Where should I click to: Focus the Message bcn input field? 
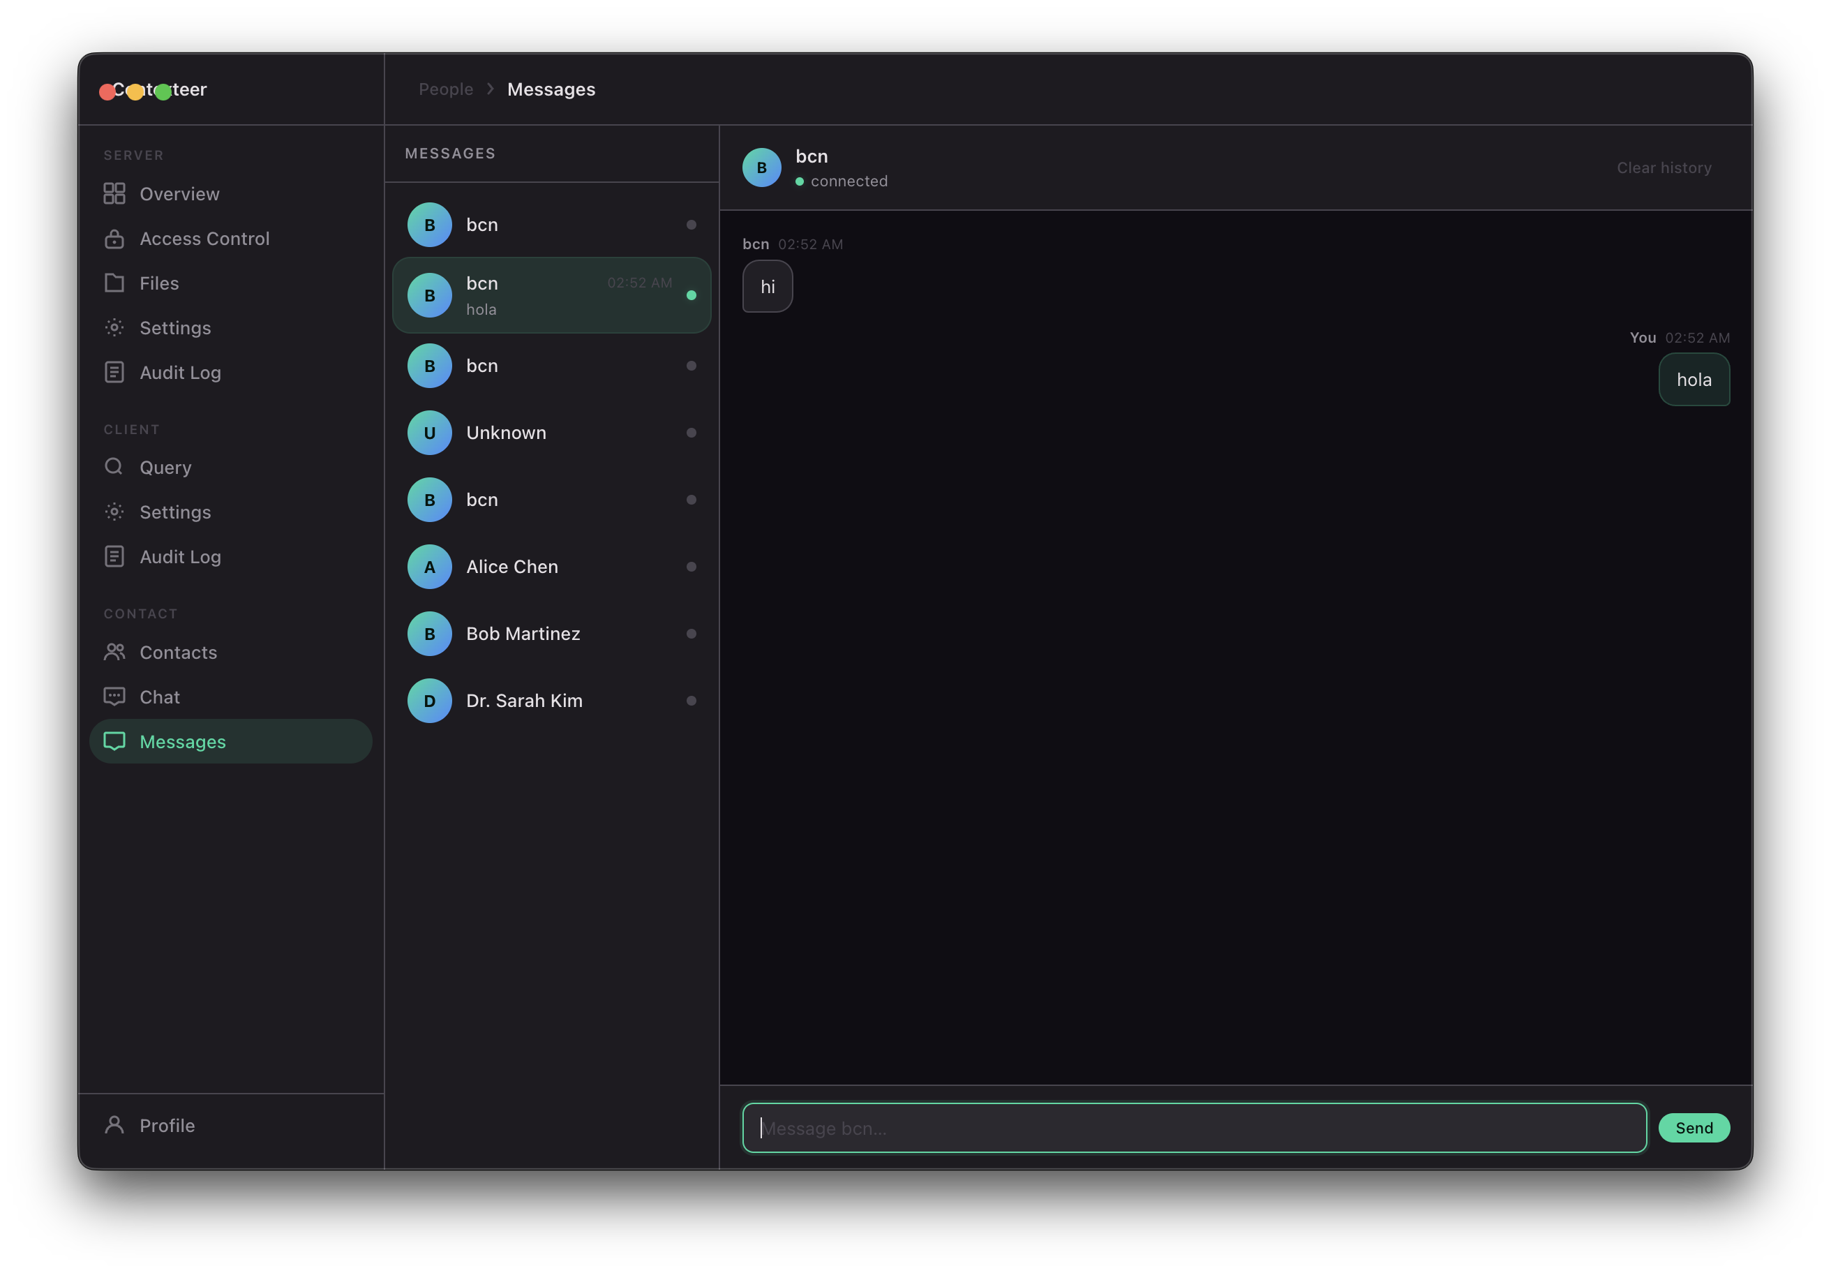pos(1194,1128)
